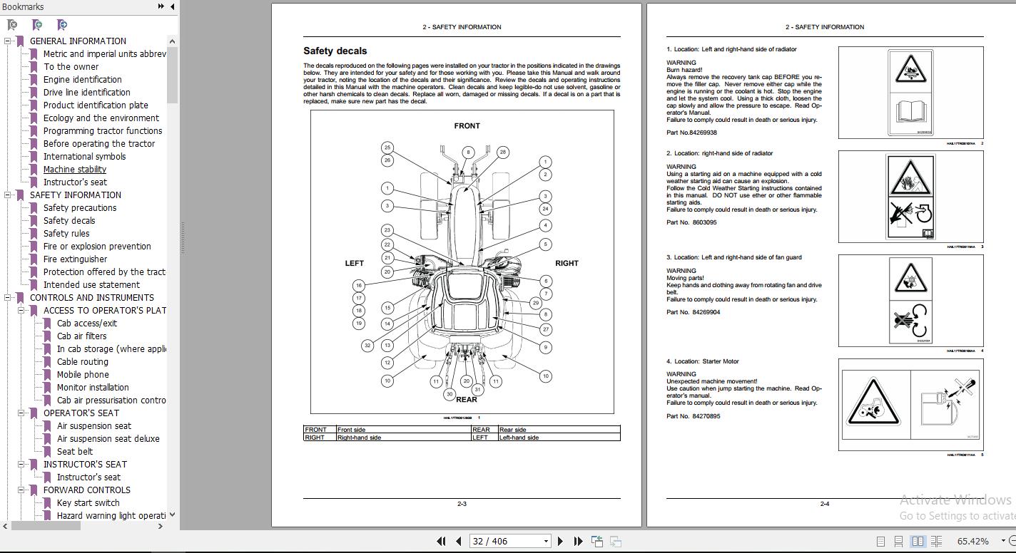Toggle the highlighted two-page view mode
Screen dimensions: 1016x553
[x=918, y=541]
